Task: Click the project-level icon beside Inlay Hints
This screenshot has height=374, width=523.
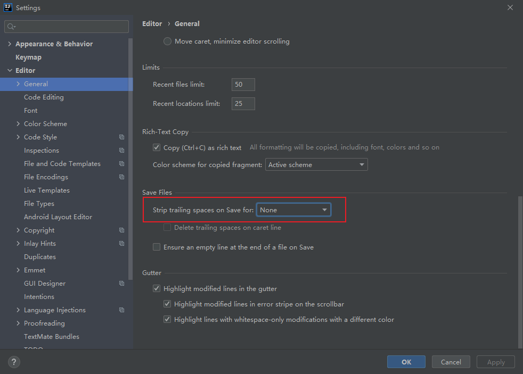Action: [122, 244]
